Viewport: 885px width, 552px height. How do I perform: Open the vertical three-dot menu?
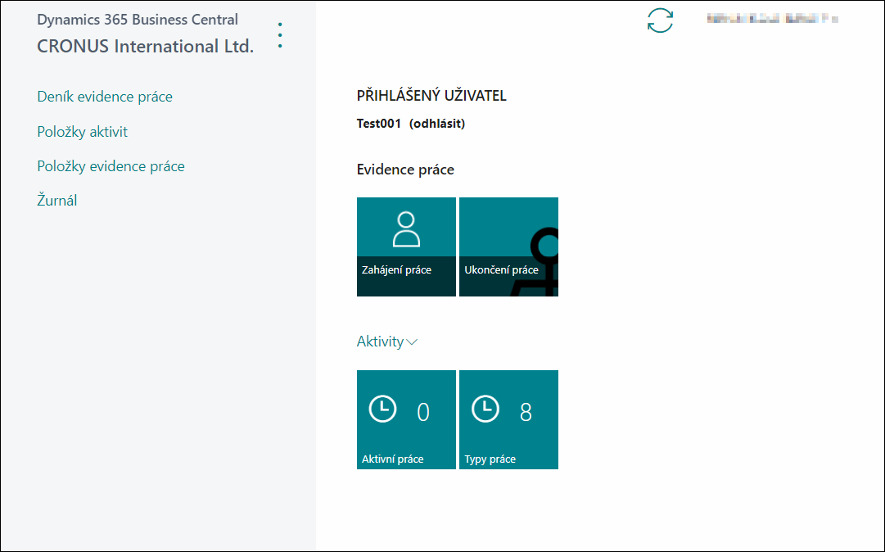click(280, 35)
